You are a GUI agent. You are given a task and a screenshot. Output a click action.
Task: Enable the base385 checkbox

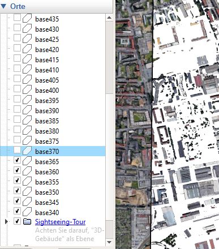tap(17, 119)
